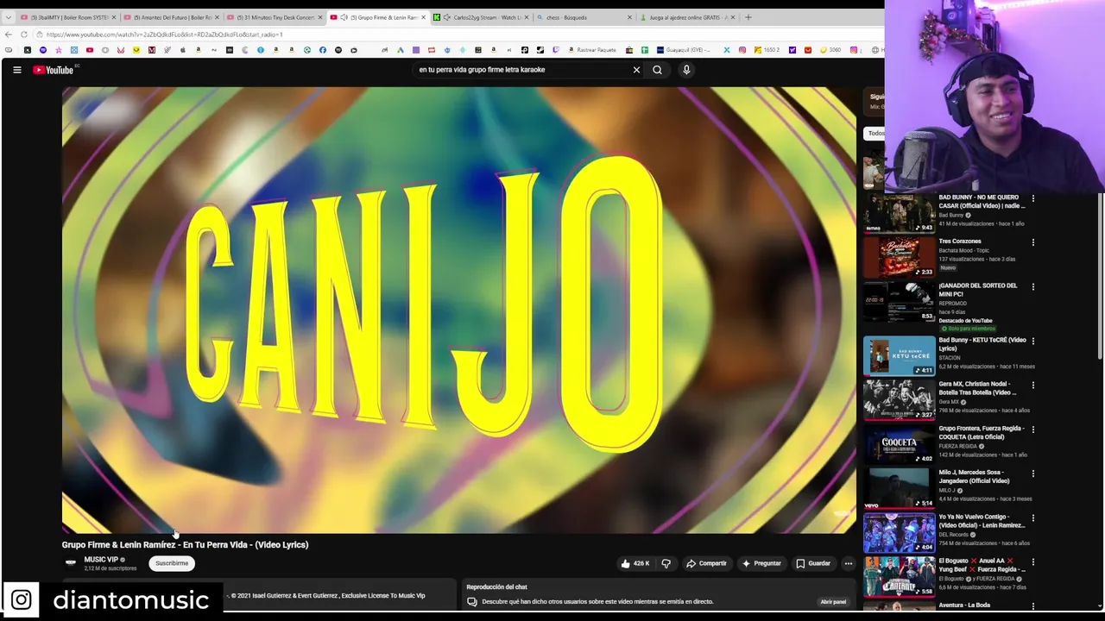Viewport: 1105px width, 621px height.
Task: Open MUSIC VIP channel name link
Action: pyautogui.click(x=101, y=560)
